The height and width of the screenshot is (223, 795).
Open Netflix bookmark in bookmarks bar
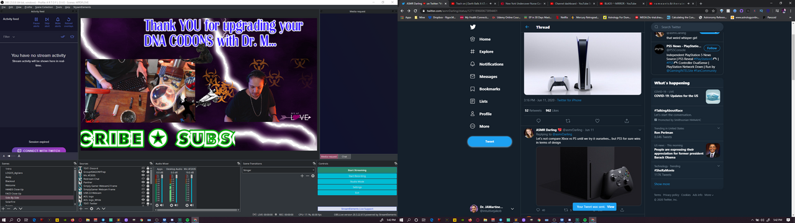(x=561, y=17)
